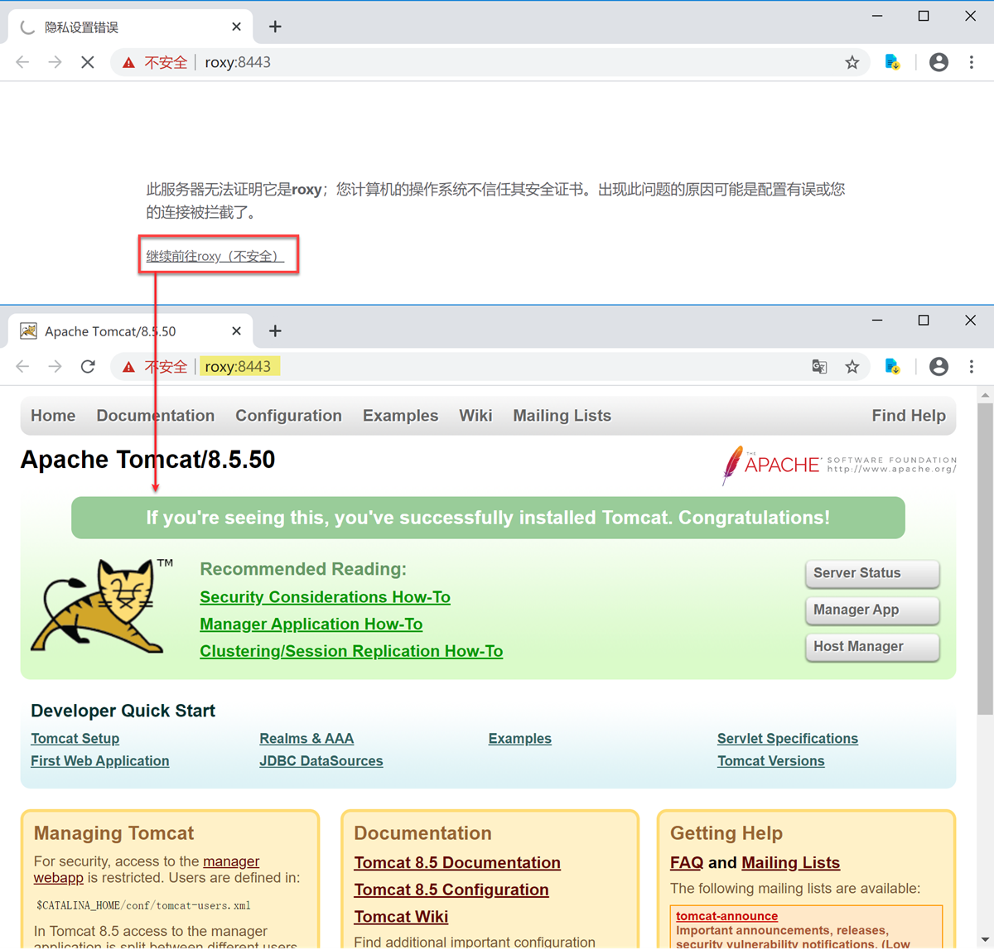994x950 pixels.
Task: Go back in the Tomcat browser window
Action: tap(22, 366)
